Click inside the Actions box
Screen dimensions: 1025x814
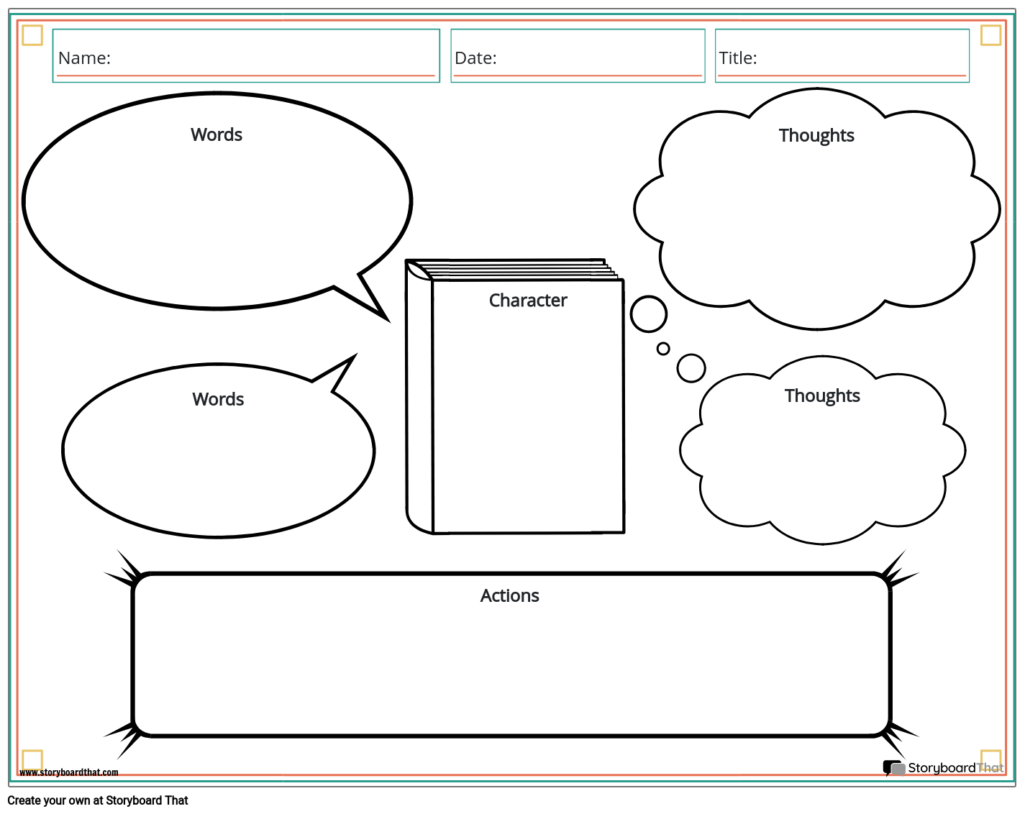(511, 662)
